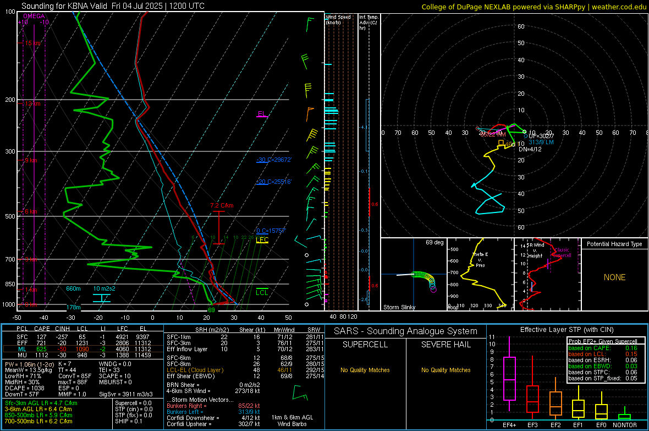The image size is (649, 431).
Task: Click the 'Classic Supercell' SR wind label
Action: (x=562, y=253)
